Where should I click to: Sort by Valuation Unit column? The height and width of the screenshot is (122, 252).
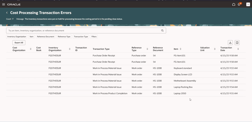(215, 49)
